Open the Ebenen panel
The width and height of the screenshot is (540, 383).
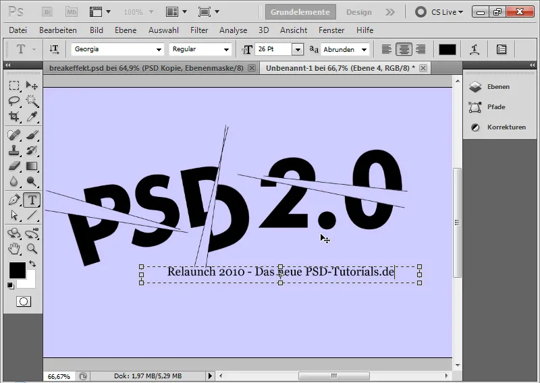pos(498,87)
